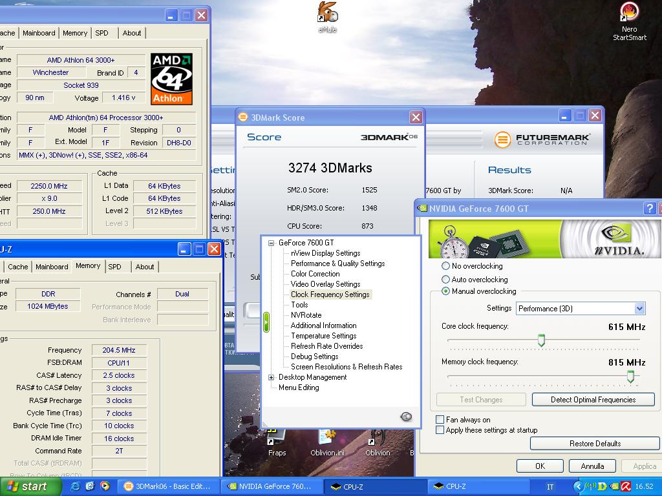Viewport: 662px width, 496px height.
Task: Click the 204.5 MHz memory frequency field
Action: click(x=119, y=350)
